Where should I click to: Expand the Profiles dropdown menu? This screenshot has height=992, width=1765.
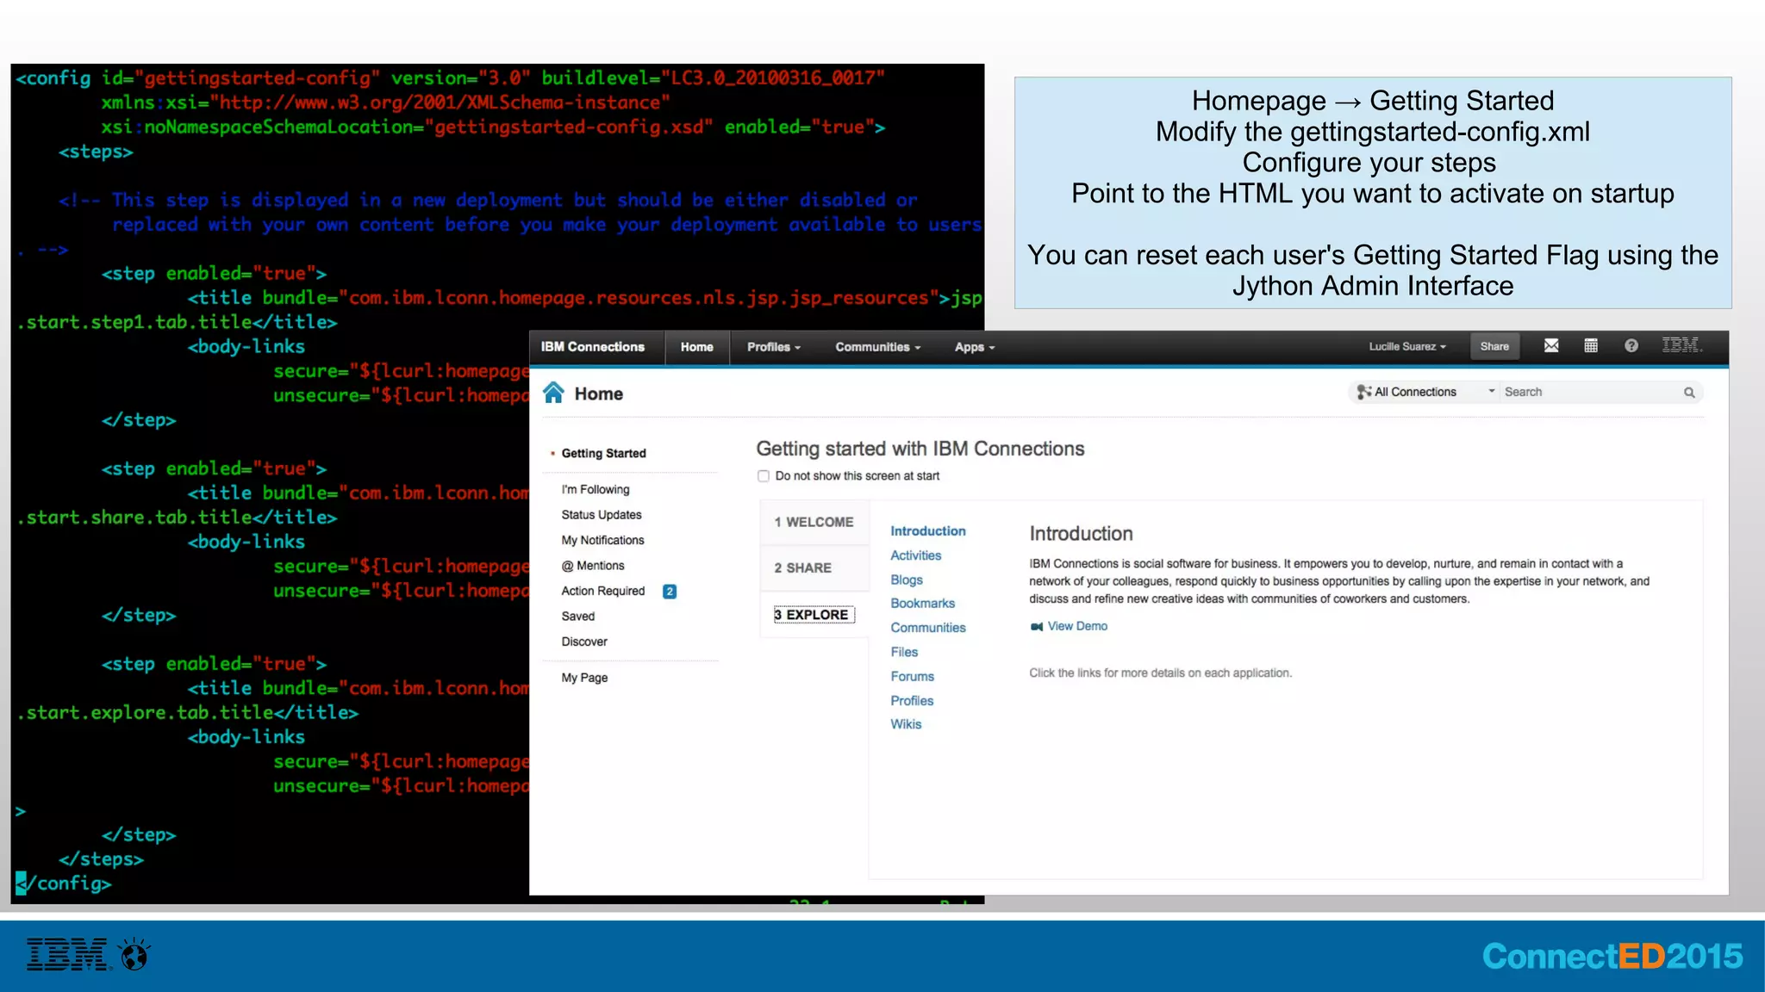[773, 347]
